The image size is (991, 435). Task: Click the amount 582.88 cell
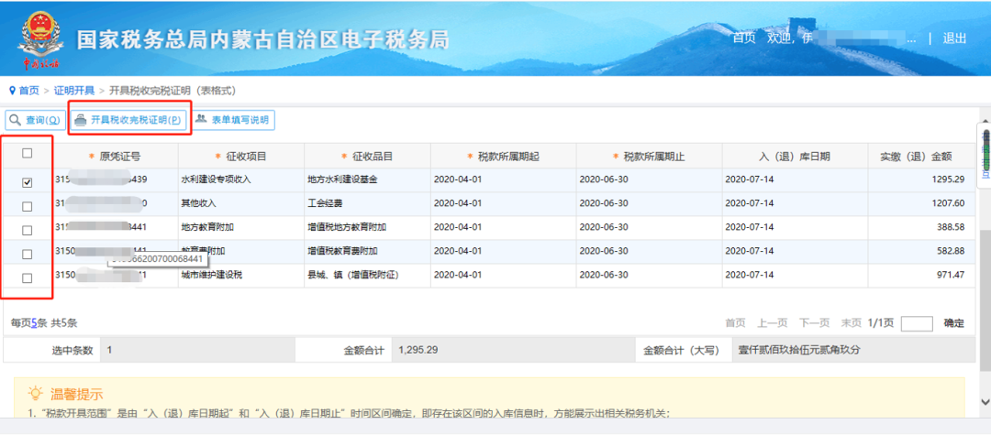tap(921, 251)
